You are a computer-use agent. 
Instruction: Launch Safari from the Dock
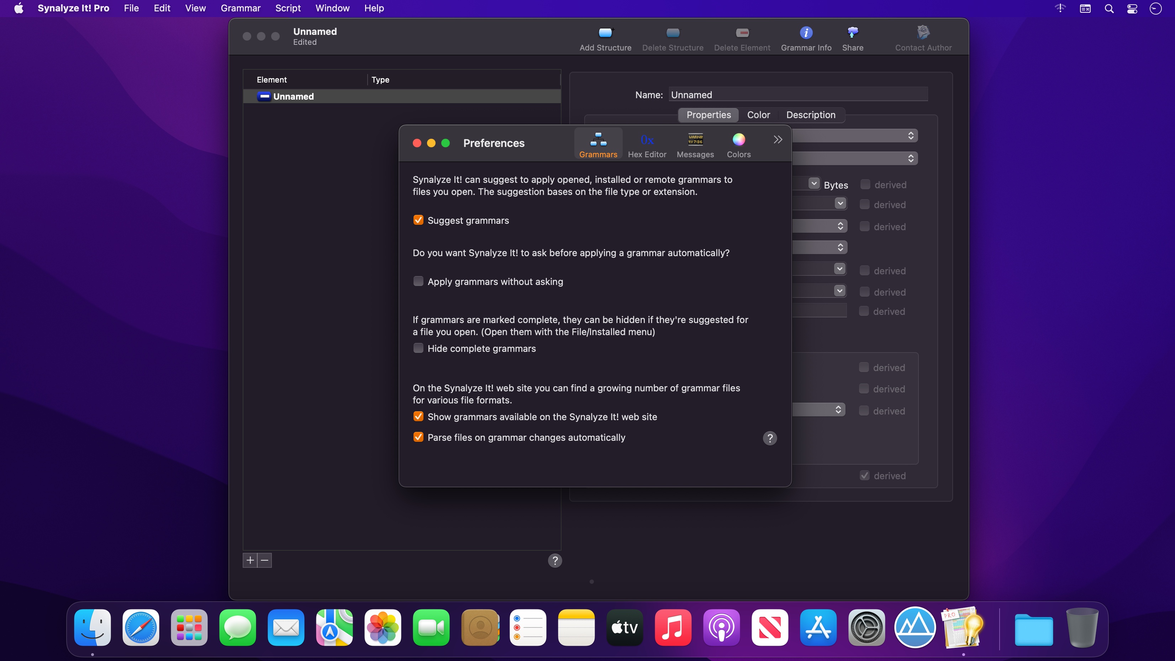141,628
